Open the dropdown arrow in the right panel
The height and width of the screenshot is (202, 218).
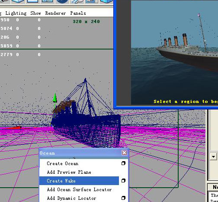click(213, 157)
